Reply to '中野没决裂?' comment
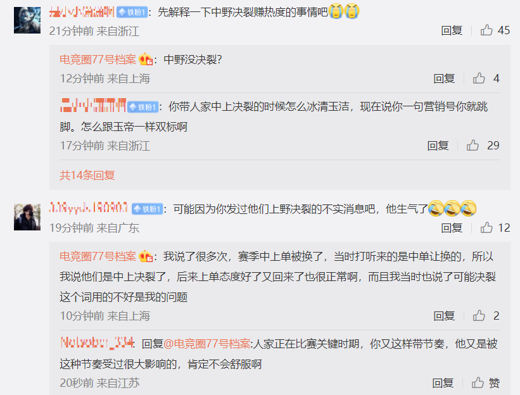520x395 pixels. pos(444,78)
